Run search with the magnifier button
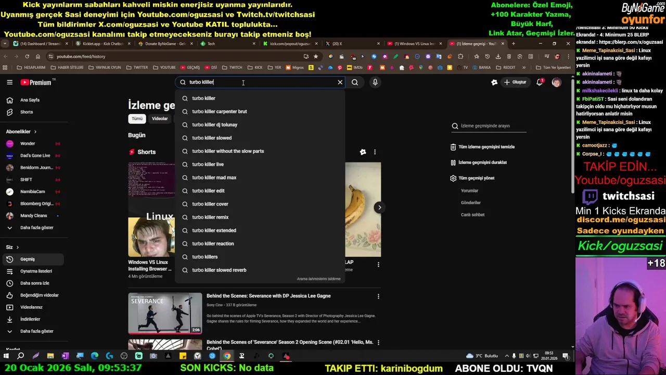This screenshot has height=375, width=666. pos(355,82)
